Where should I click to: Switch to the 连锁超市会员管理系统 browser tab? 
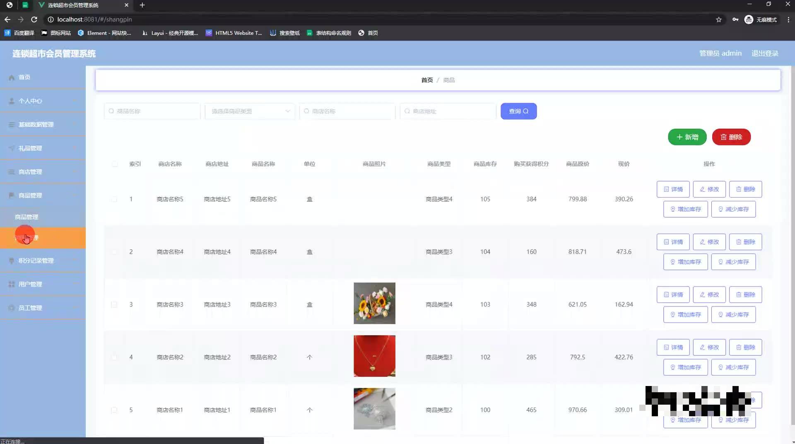click(83, 5)
